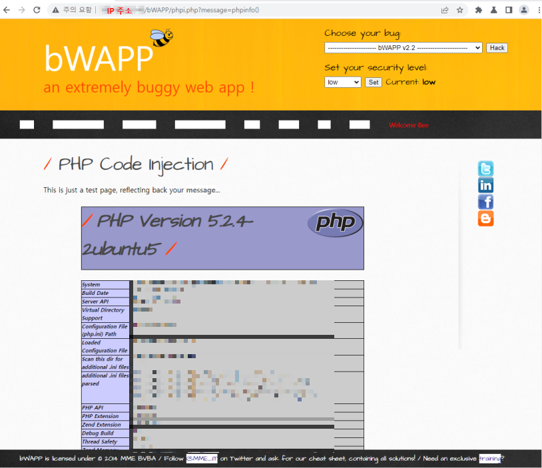Viewport: 542px width, 468px height.
Task: Click the bWAPP bee logo
Action: [161, 38]
